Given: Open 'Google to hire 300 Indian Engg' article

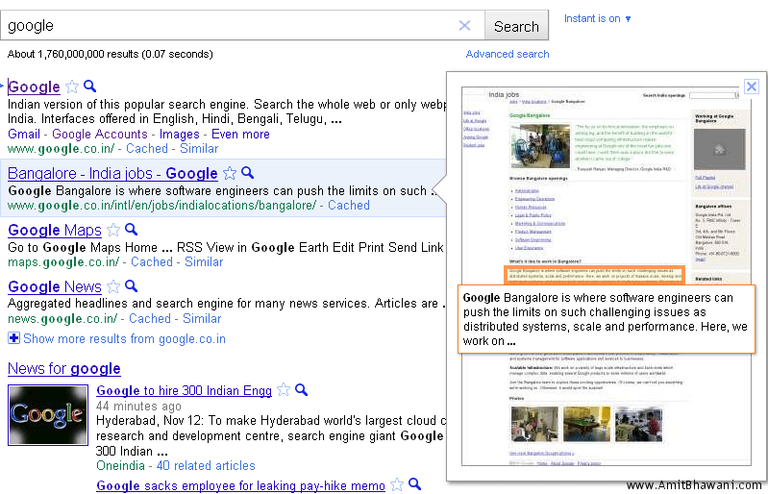Looking at the screenshot, I should (185, 391).
